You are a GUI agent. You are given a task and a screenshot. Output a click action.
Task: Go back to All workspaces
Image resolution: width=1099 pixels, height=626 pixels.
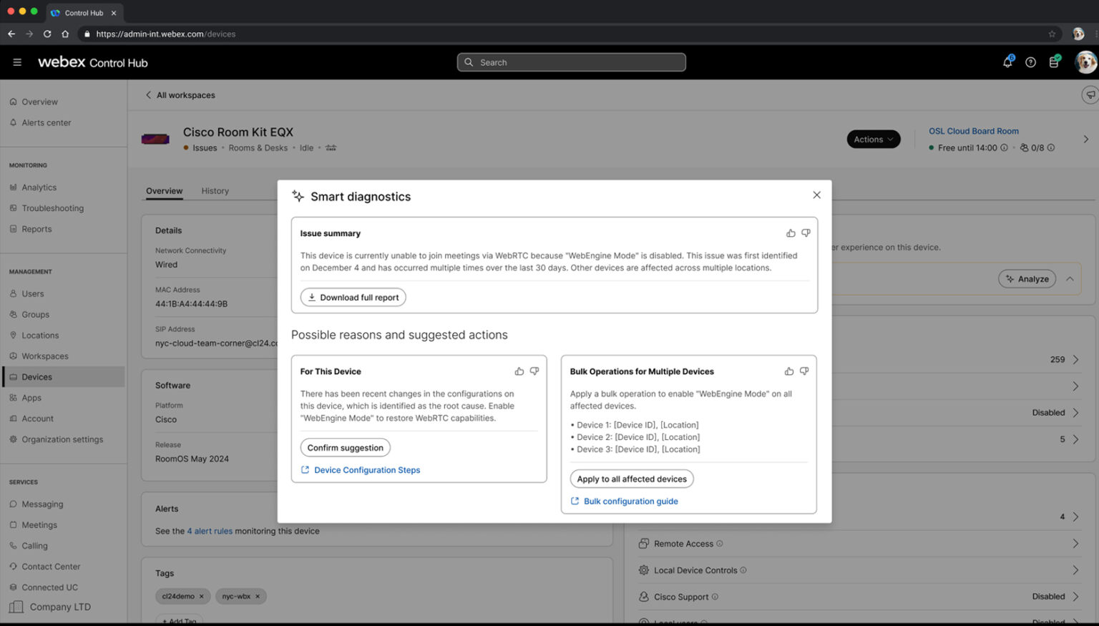pos(181,94)
